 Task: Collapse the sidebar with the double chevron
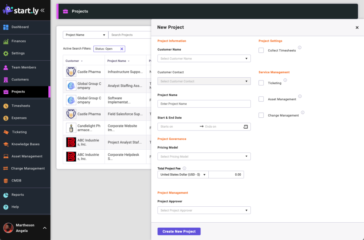(43, 10)
